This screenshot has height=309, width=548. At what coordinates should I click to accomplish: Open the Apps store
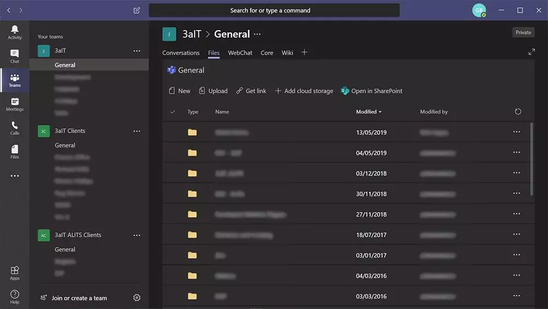click(15, 273)
